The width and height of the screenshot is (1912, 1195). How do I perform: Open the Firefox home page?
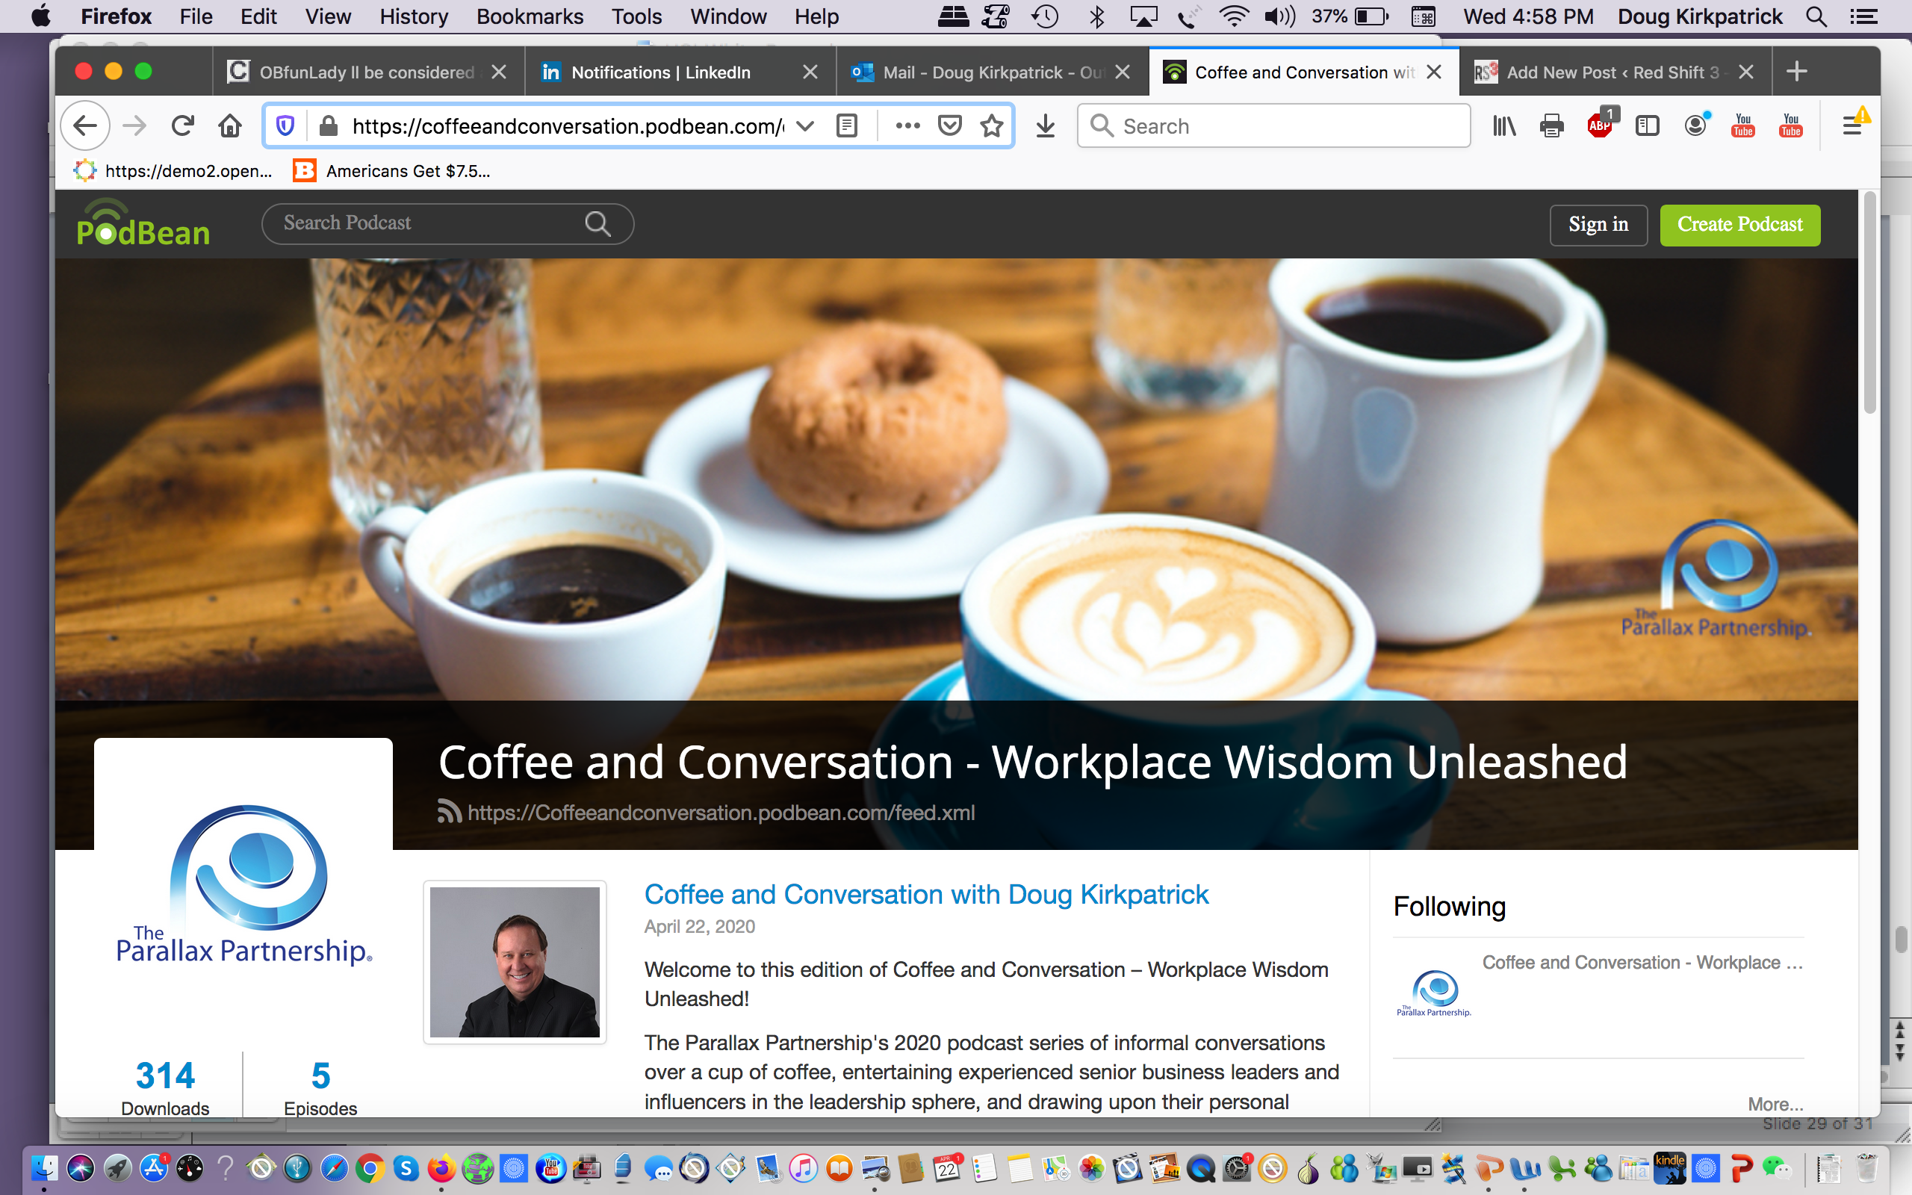pos(230,125)
